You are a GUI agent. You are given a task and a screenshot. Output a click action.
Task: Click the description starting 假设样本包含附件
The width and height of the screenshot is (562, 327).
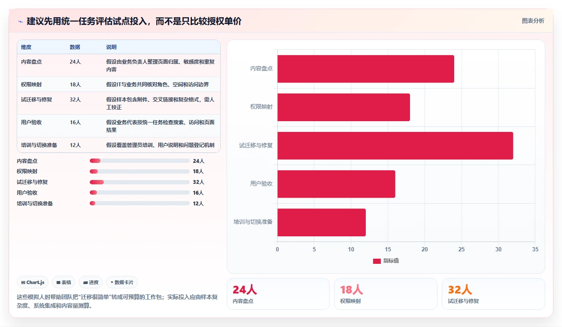pos(160,103)
